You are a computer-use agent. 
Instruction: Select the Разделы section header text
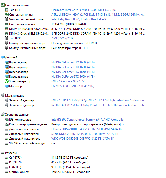click(x=11, y=153)
